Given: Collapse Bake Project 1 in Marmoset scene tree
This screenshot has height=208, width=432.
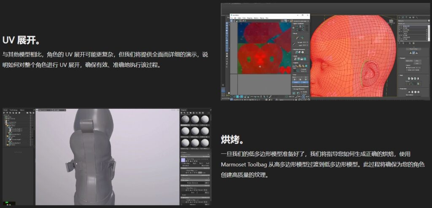Looking at the screenshot, I should point(5,124).
